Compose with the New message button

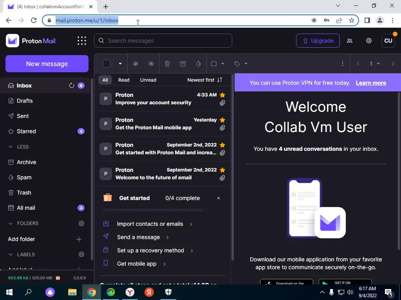pyautogui.click(x=47, y=64)
